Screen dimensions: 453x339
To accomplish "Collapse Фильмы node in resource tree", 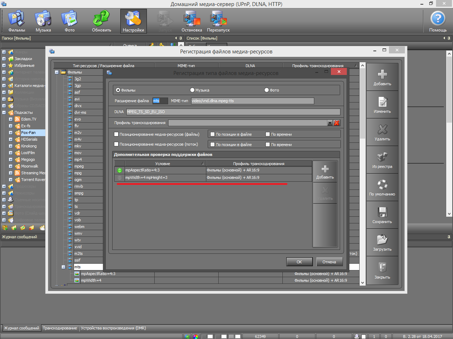I will coord(57,72).
